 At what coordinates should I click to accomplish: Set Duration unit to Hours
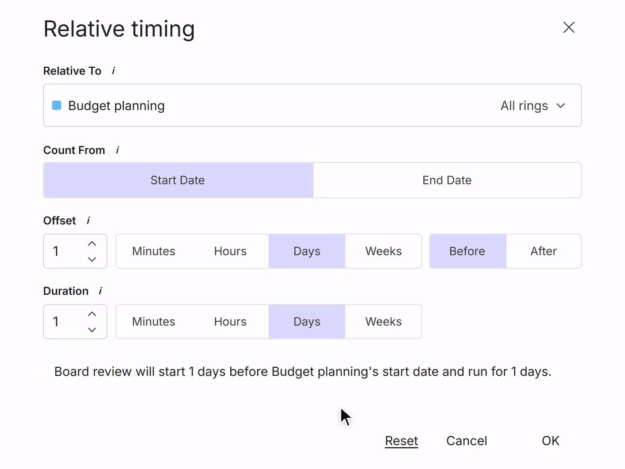(230, 322)
